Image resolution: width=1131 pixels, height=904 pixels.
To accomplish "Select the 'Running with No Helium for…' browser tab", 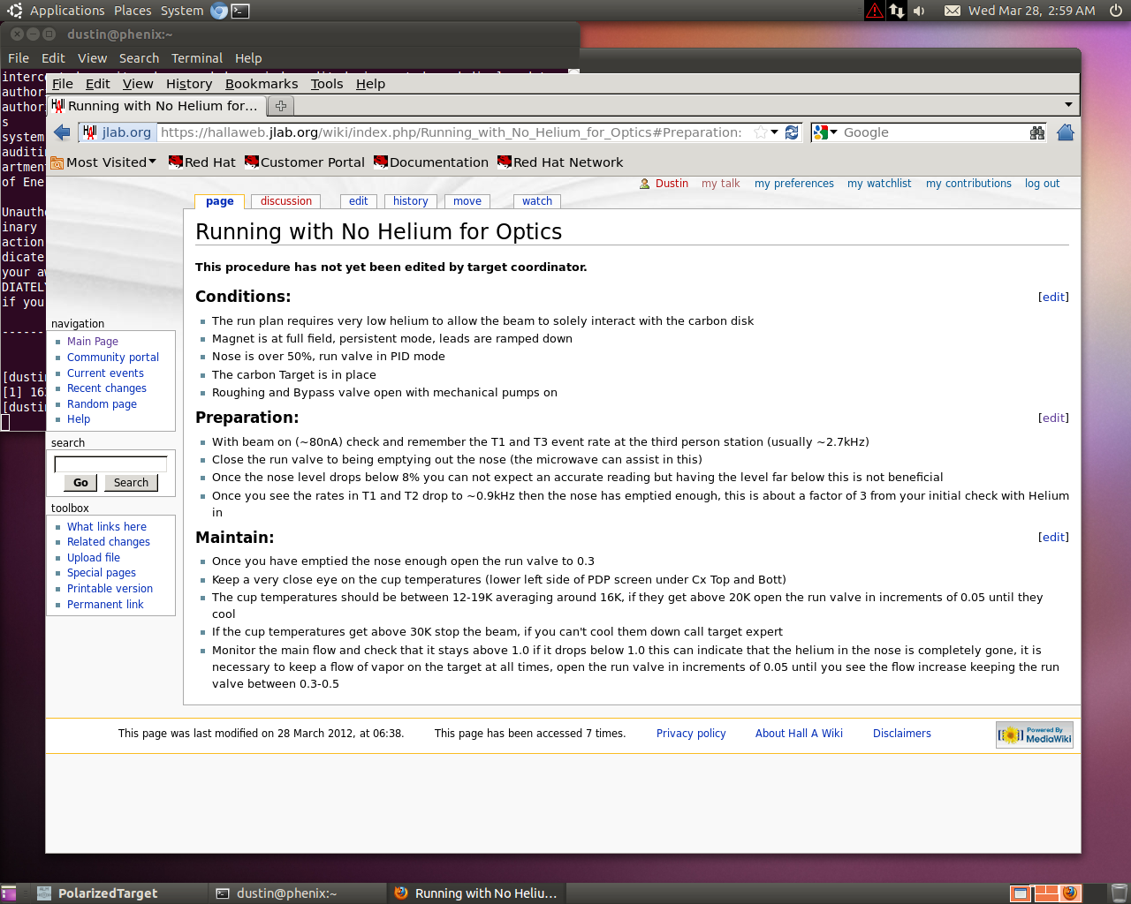I will 156,106.
